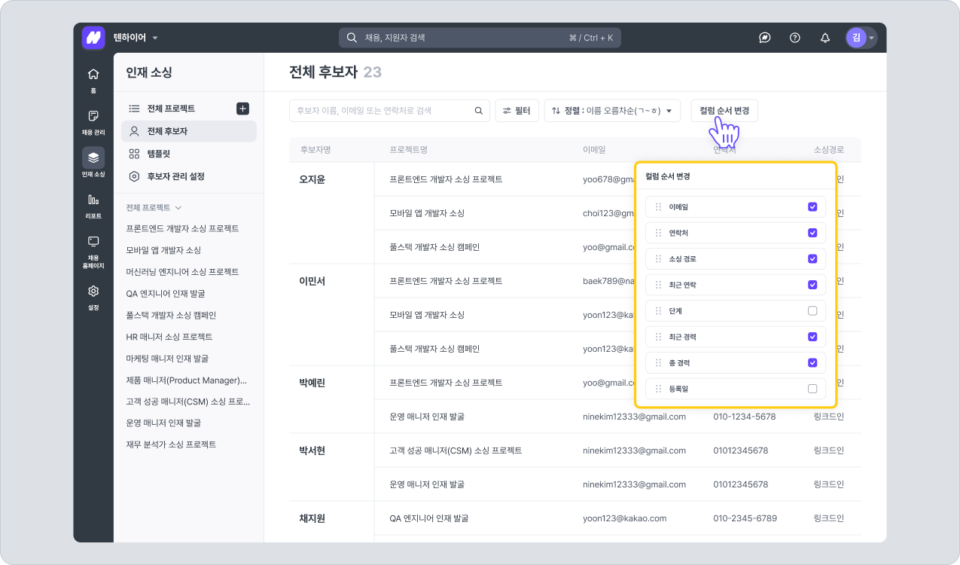960x565 pixels.
Task: Open 마케팅 매니저 인재 발굴 in sidebar
Action: tap(167, 359)
